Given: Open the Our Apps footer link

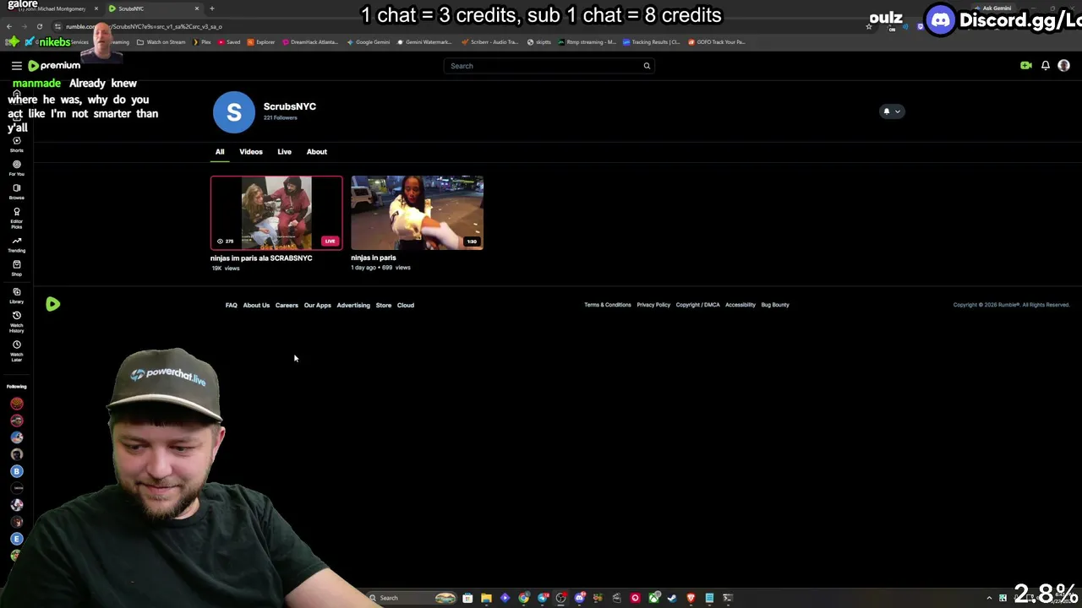Looking at the screenshot, I should (317, 305).
